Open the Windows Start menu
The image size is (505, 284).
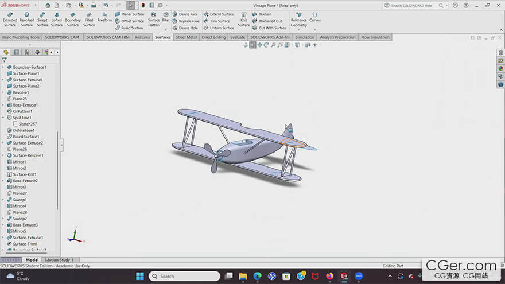[x=140, y=276]
